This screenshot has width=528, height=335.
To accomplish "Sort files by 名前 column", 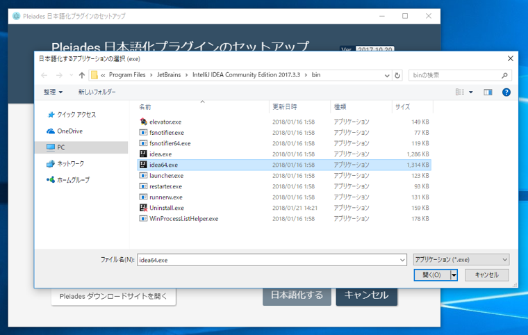I will (x=145, y=107).
